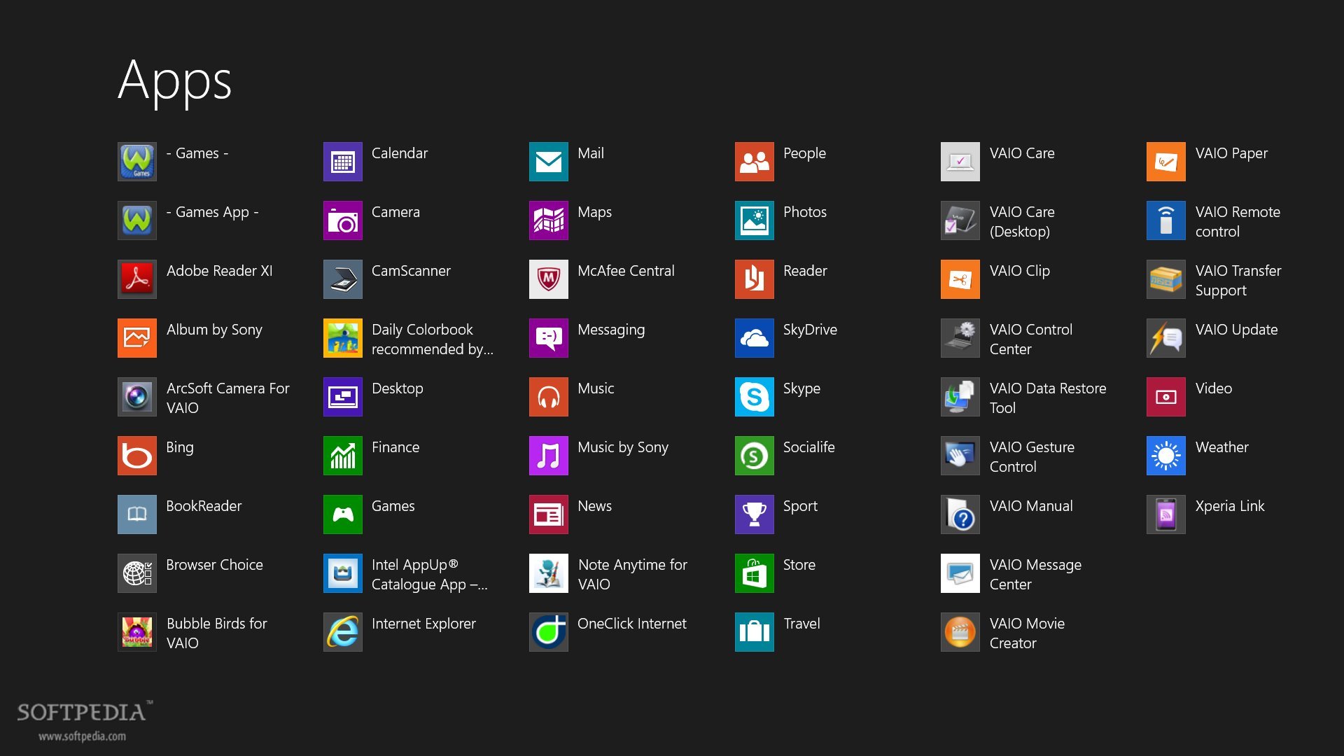Open the Note Anytime for VAIO icon
This screenshot has width=1344, height=756.
tap(549, 573)
